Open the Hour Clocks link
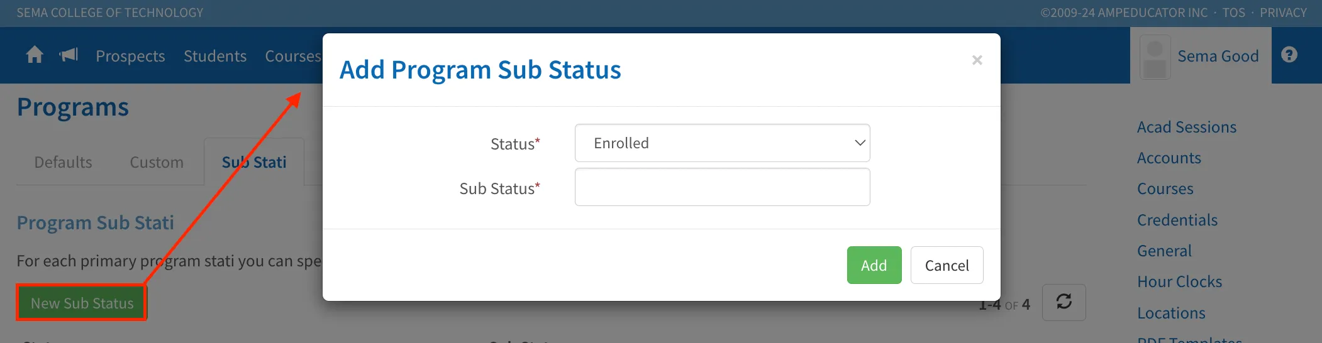The image size is (1322, 343). (x=1179, y=281)
